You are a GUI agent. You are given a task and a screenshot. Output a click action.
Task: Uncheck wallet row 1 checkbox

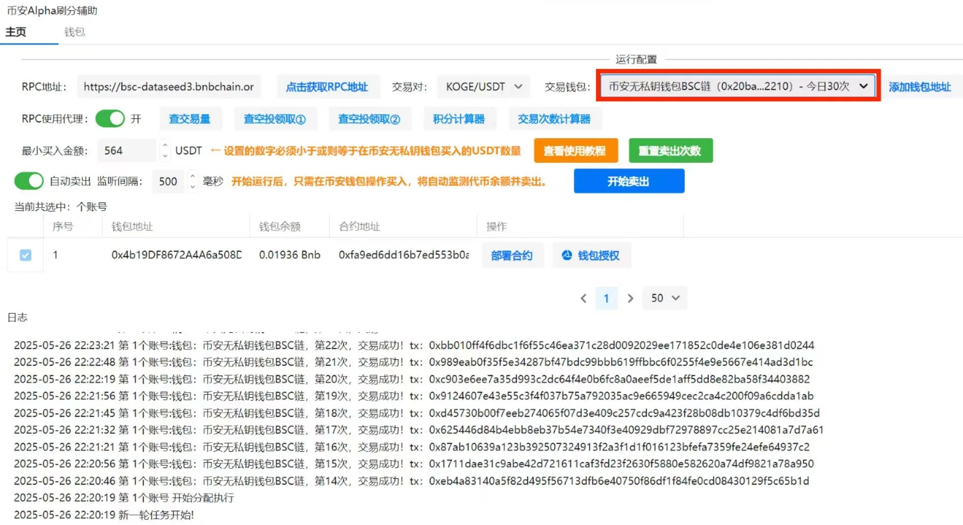pos(25,255)
